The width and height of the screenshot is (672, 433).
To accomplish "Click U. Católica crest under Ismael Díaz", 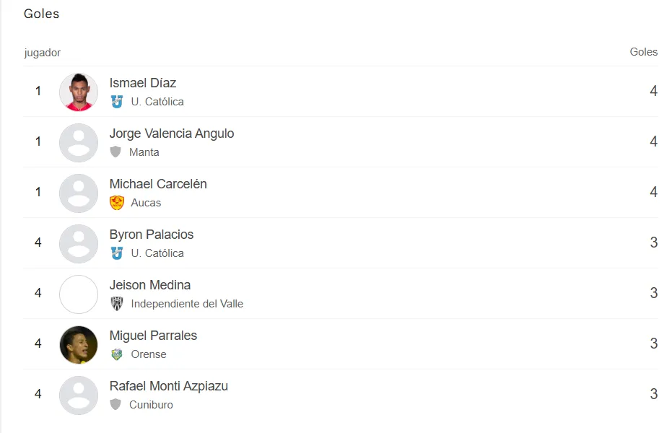I will point(117,102).
